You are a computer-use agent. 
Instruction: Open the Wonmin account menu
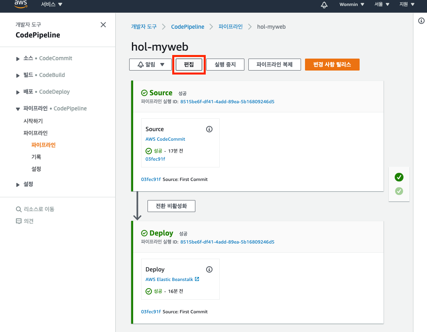(x=352, y=4)
